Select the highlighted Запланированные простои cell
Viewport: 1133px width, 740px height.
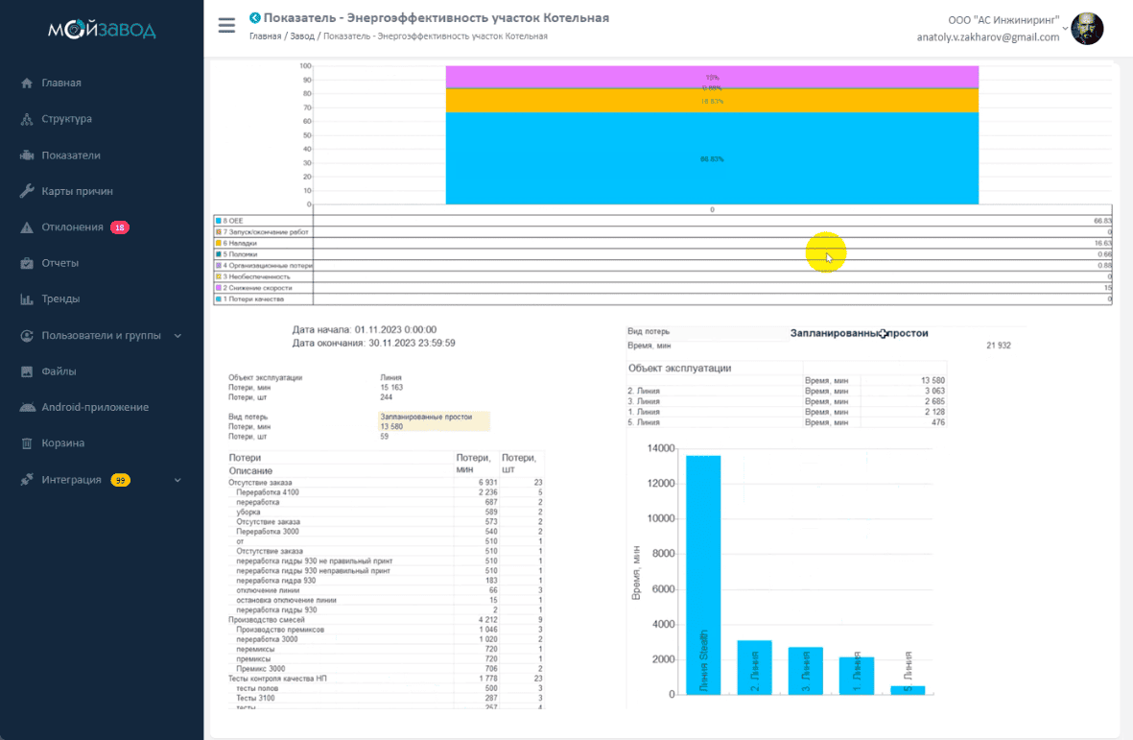pyautogui.click(x=434, y=418)
